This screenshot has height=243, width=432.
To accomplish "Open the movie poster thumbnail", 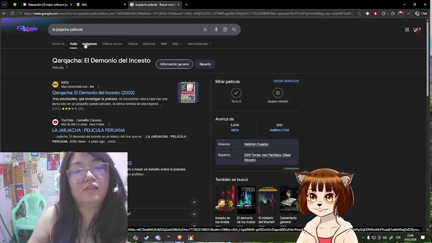I will [x=188, y=92].
